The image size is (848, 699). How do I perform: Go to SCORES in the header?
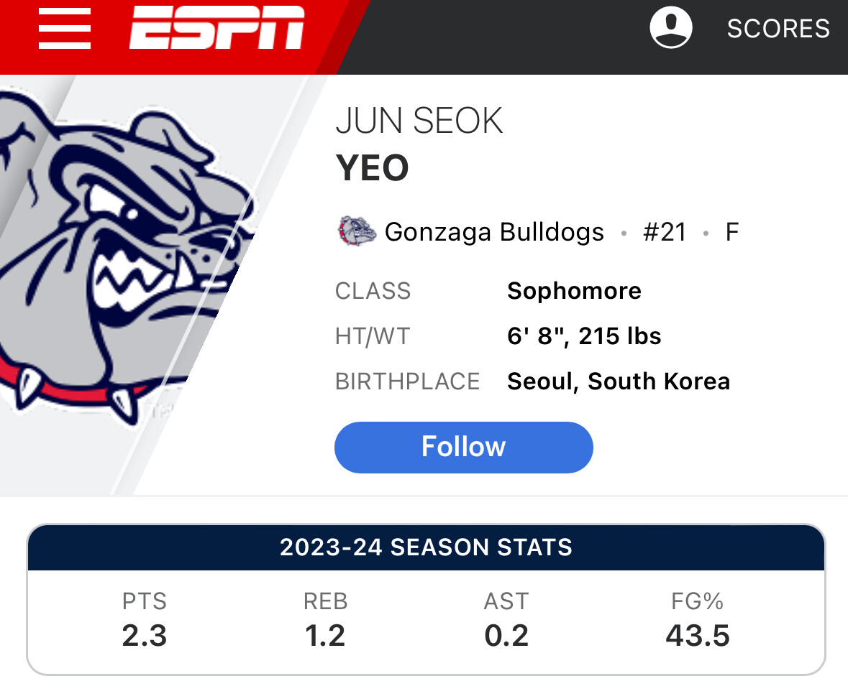click(x=778, y=29)
